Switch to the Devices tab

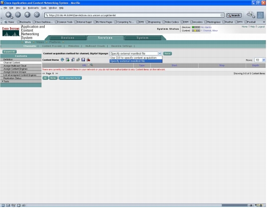tap(67, 38)
